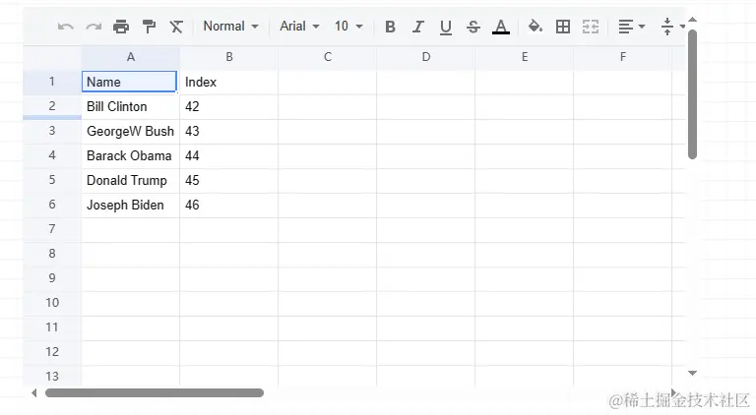Click the Print icon
This screenshot has width=756, height=415.
121,27
